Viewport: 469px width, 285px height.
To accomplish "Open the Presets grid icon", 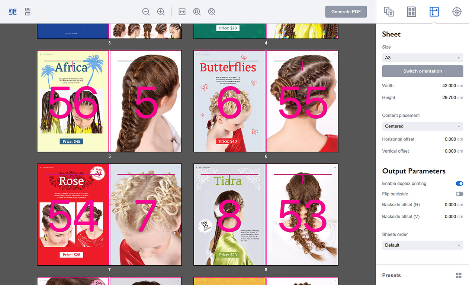I will pos(459,275).
